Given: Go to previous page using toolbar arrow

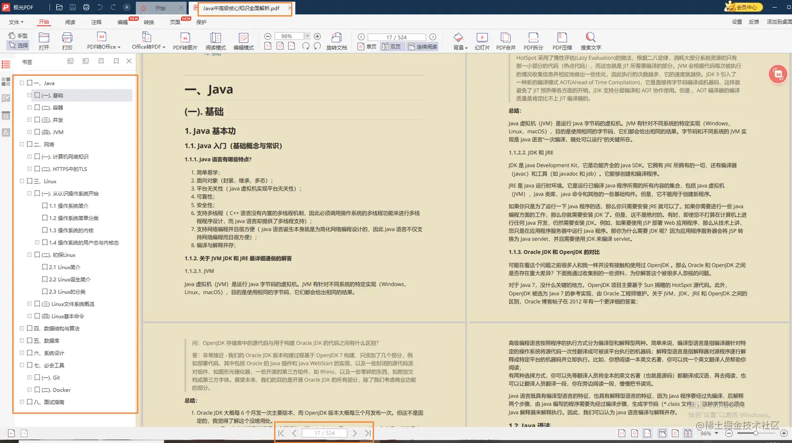Looking at the screenshot, I should 361,37.
